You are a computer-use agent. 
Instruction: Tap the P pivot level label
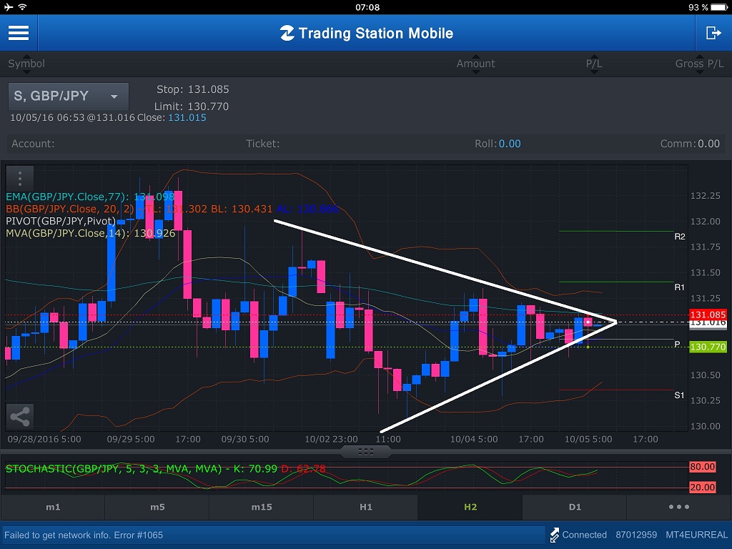click(x=678, y=344)
